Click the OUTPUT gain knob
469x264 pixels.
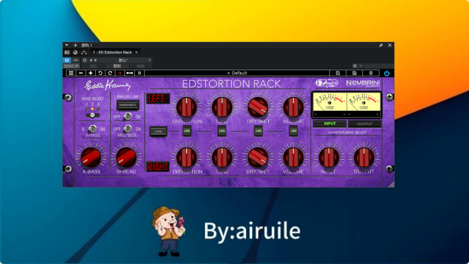point(364,157)
